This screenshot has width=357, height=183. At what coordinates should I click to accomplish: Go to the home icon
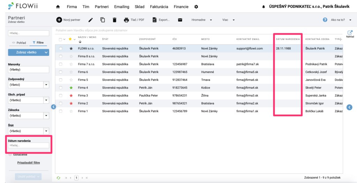pyautogui.click(x=58, y=7)
